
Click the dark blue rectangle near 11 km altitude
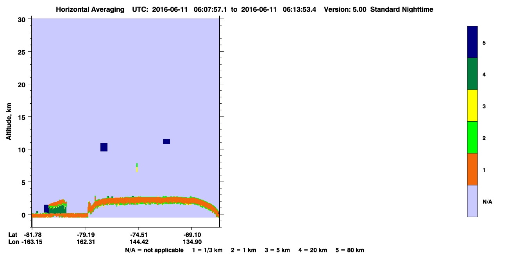tap(166, 141)
